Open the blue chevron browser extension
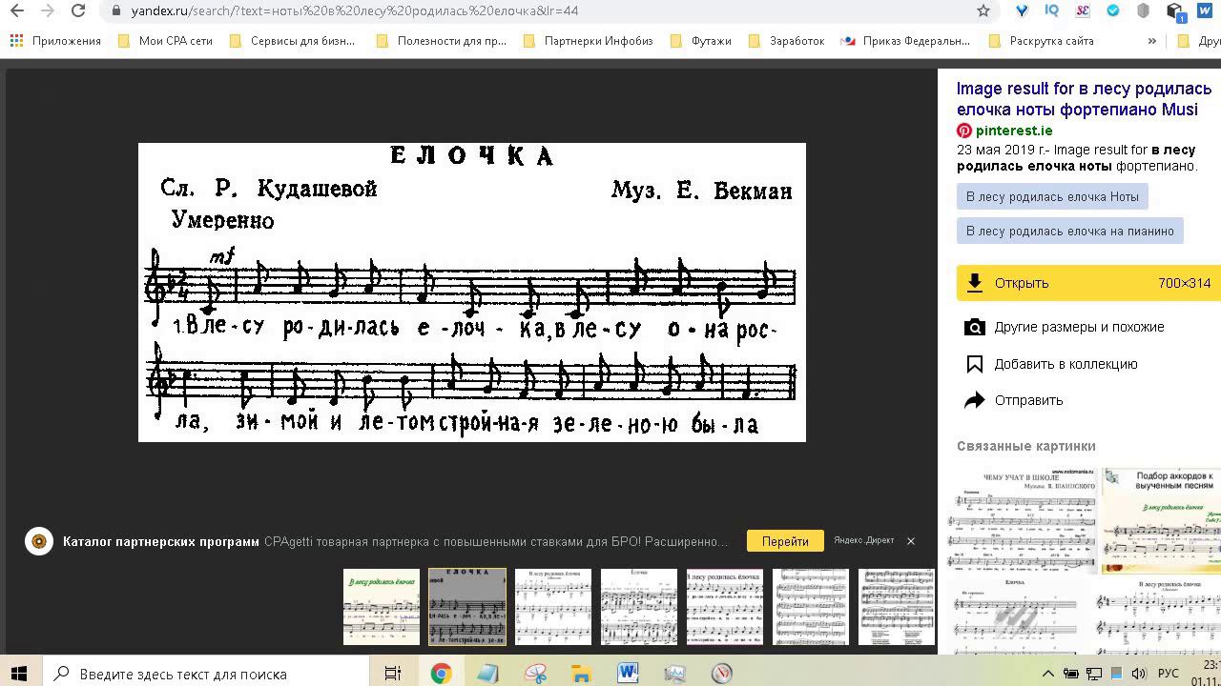 coord(1022,10)
